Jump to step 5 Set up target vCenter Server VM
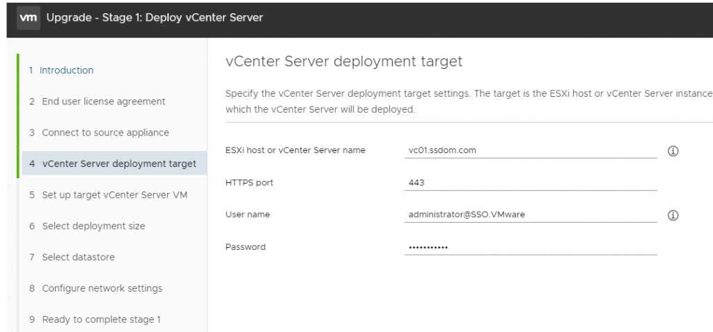 pyautogui.click(x=108, y=195)
